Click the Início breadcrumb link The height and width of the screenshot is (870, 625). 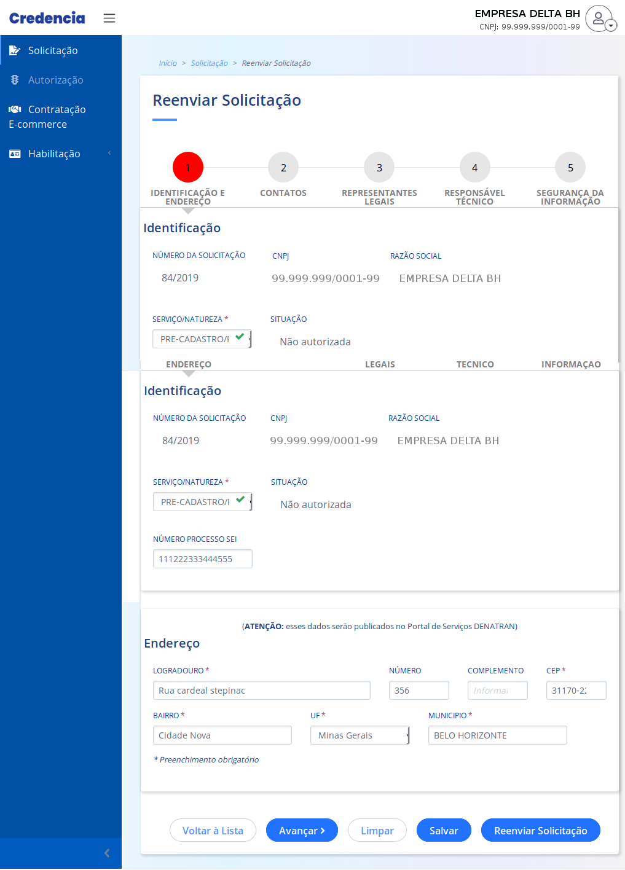167,63
